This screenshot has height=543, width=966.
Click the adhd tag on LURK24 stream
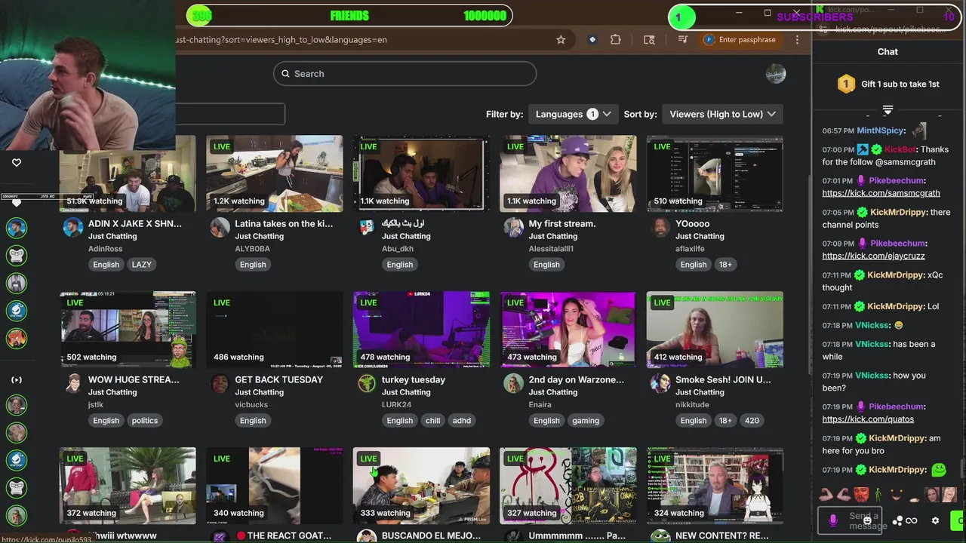(x=462, y=421)
